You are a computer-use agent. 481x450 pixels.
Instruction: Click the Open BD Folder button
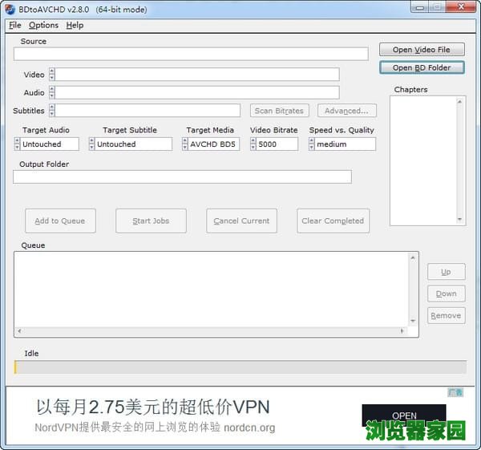click(x=422, y=67)
